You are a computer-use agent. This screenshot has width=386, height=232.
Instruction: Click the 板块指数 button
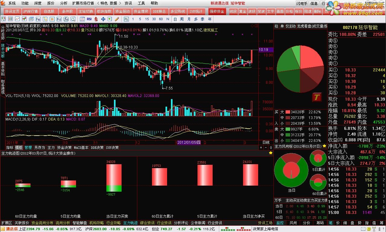105,11
